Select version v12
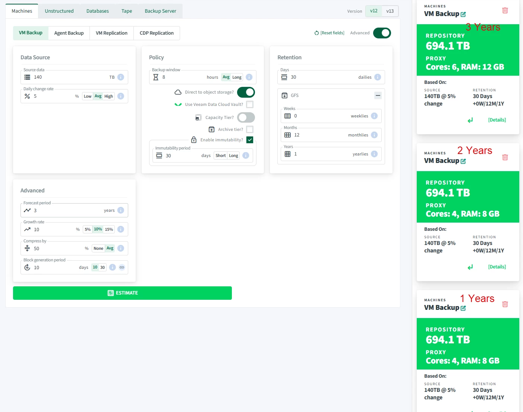 point(374,11)
